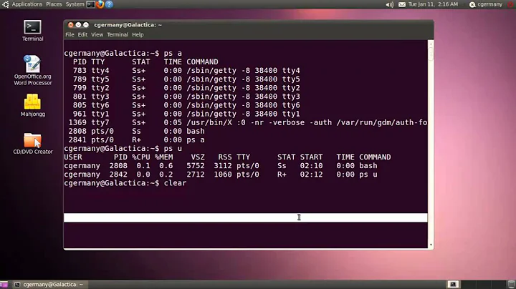Click terminal scrollbar down arrow
Screen dimensions: 516x289
431,245
